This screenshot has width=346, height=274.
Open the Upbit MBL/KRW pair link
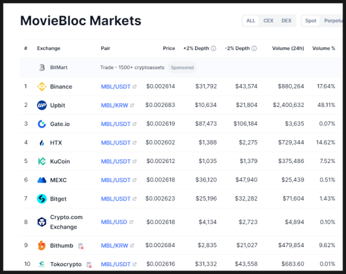coord(115,105)
